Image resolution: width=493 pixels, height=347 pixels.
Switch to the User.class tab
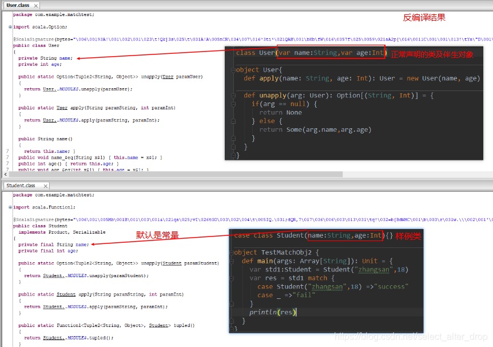(18, 5)
